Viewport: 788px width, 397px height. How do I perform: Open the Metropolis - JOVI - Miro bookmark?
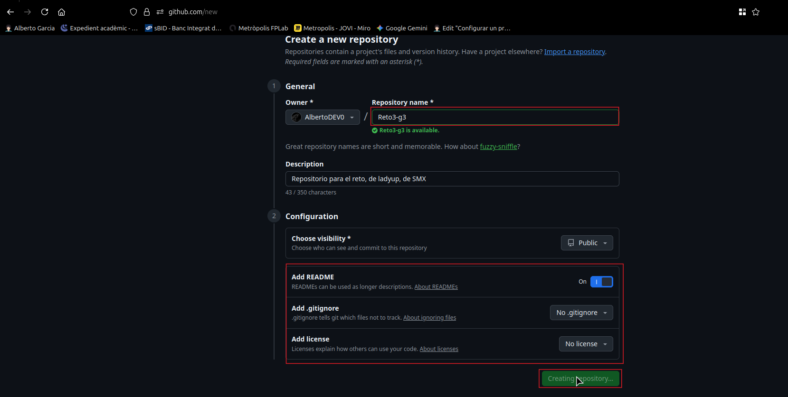tap(332, 28)
